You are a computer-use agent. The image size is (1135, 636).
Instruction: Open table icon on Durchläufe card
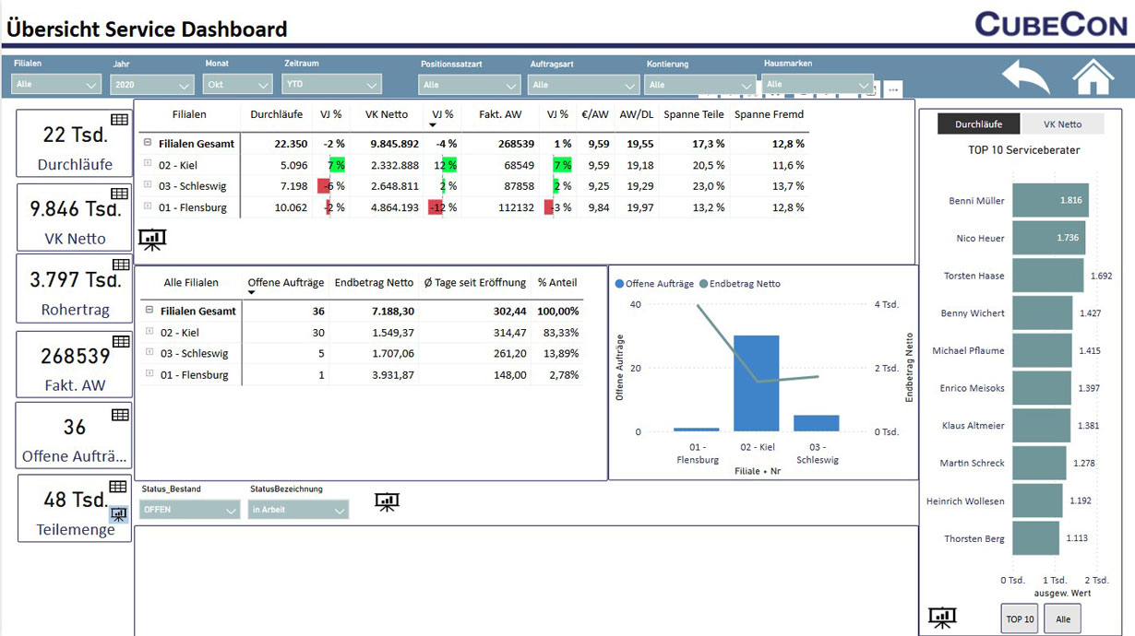point(119,120)
